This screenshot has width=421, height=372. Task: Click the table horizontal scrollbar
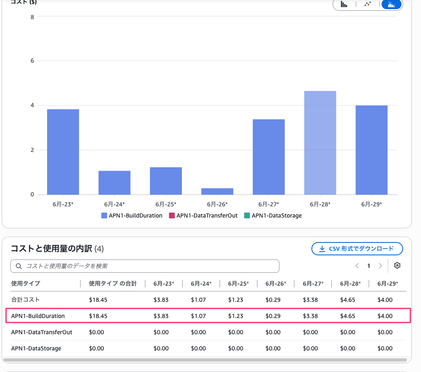[x=206, y=360]
